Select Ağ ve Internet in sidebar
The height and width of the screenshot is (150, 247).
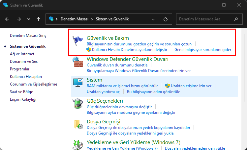22,54
